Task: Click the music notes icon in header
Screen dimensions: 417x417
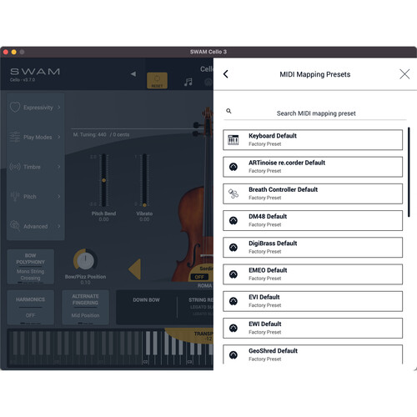Action: coord(188,82)
